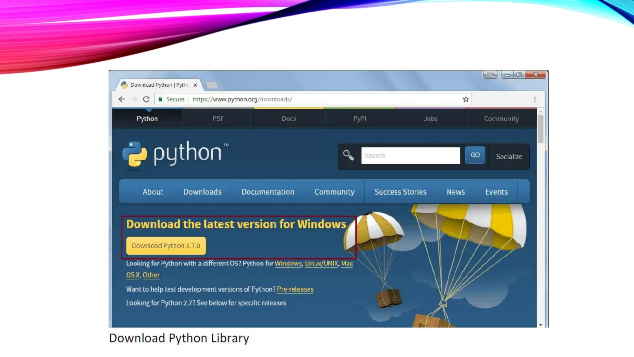The height and width of the screenshot is (357, 634).
Task: Click the green Secure padlock icon
Action: point(160,99)
